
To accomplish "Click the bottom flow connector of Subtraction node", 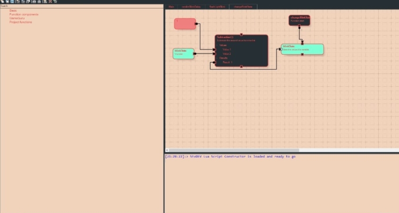I will click(x=241, y=67).
